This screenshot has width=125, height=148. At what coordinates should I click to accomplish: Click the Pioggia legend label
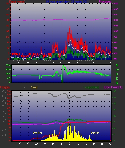tap(5, 87)
